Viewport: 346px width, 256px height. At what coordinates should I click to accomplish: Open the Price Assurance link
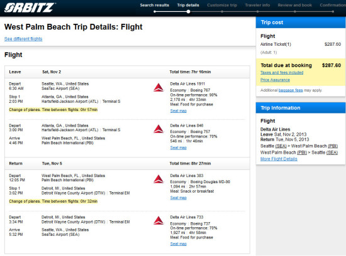click(275, 80)
